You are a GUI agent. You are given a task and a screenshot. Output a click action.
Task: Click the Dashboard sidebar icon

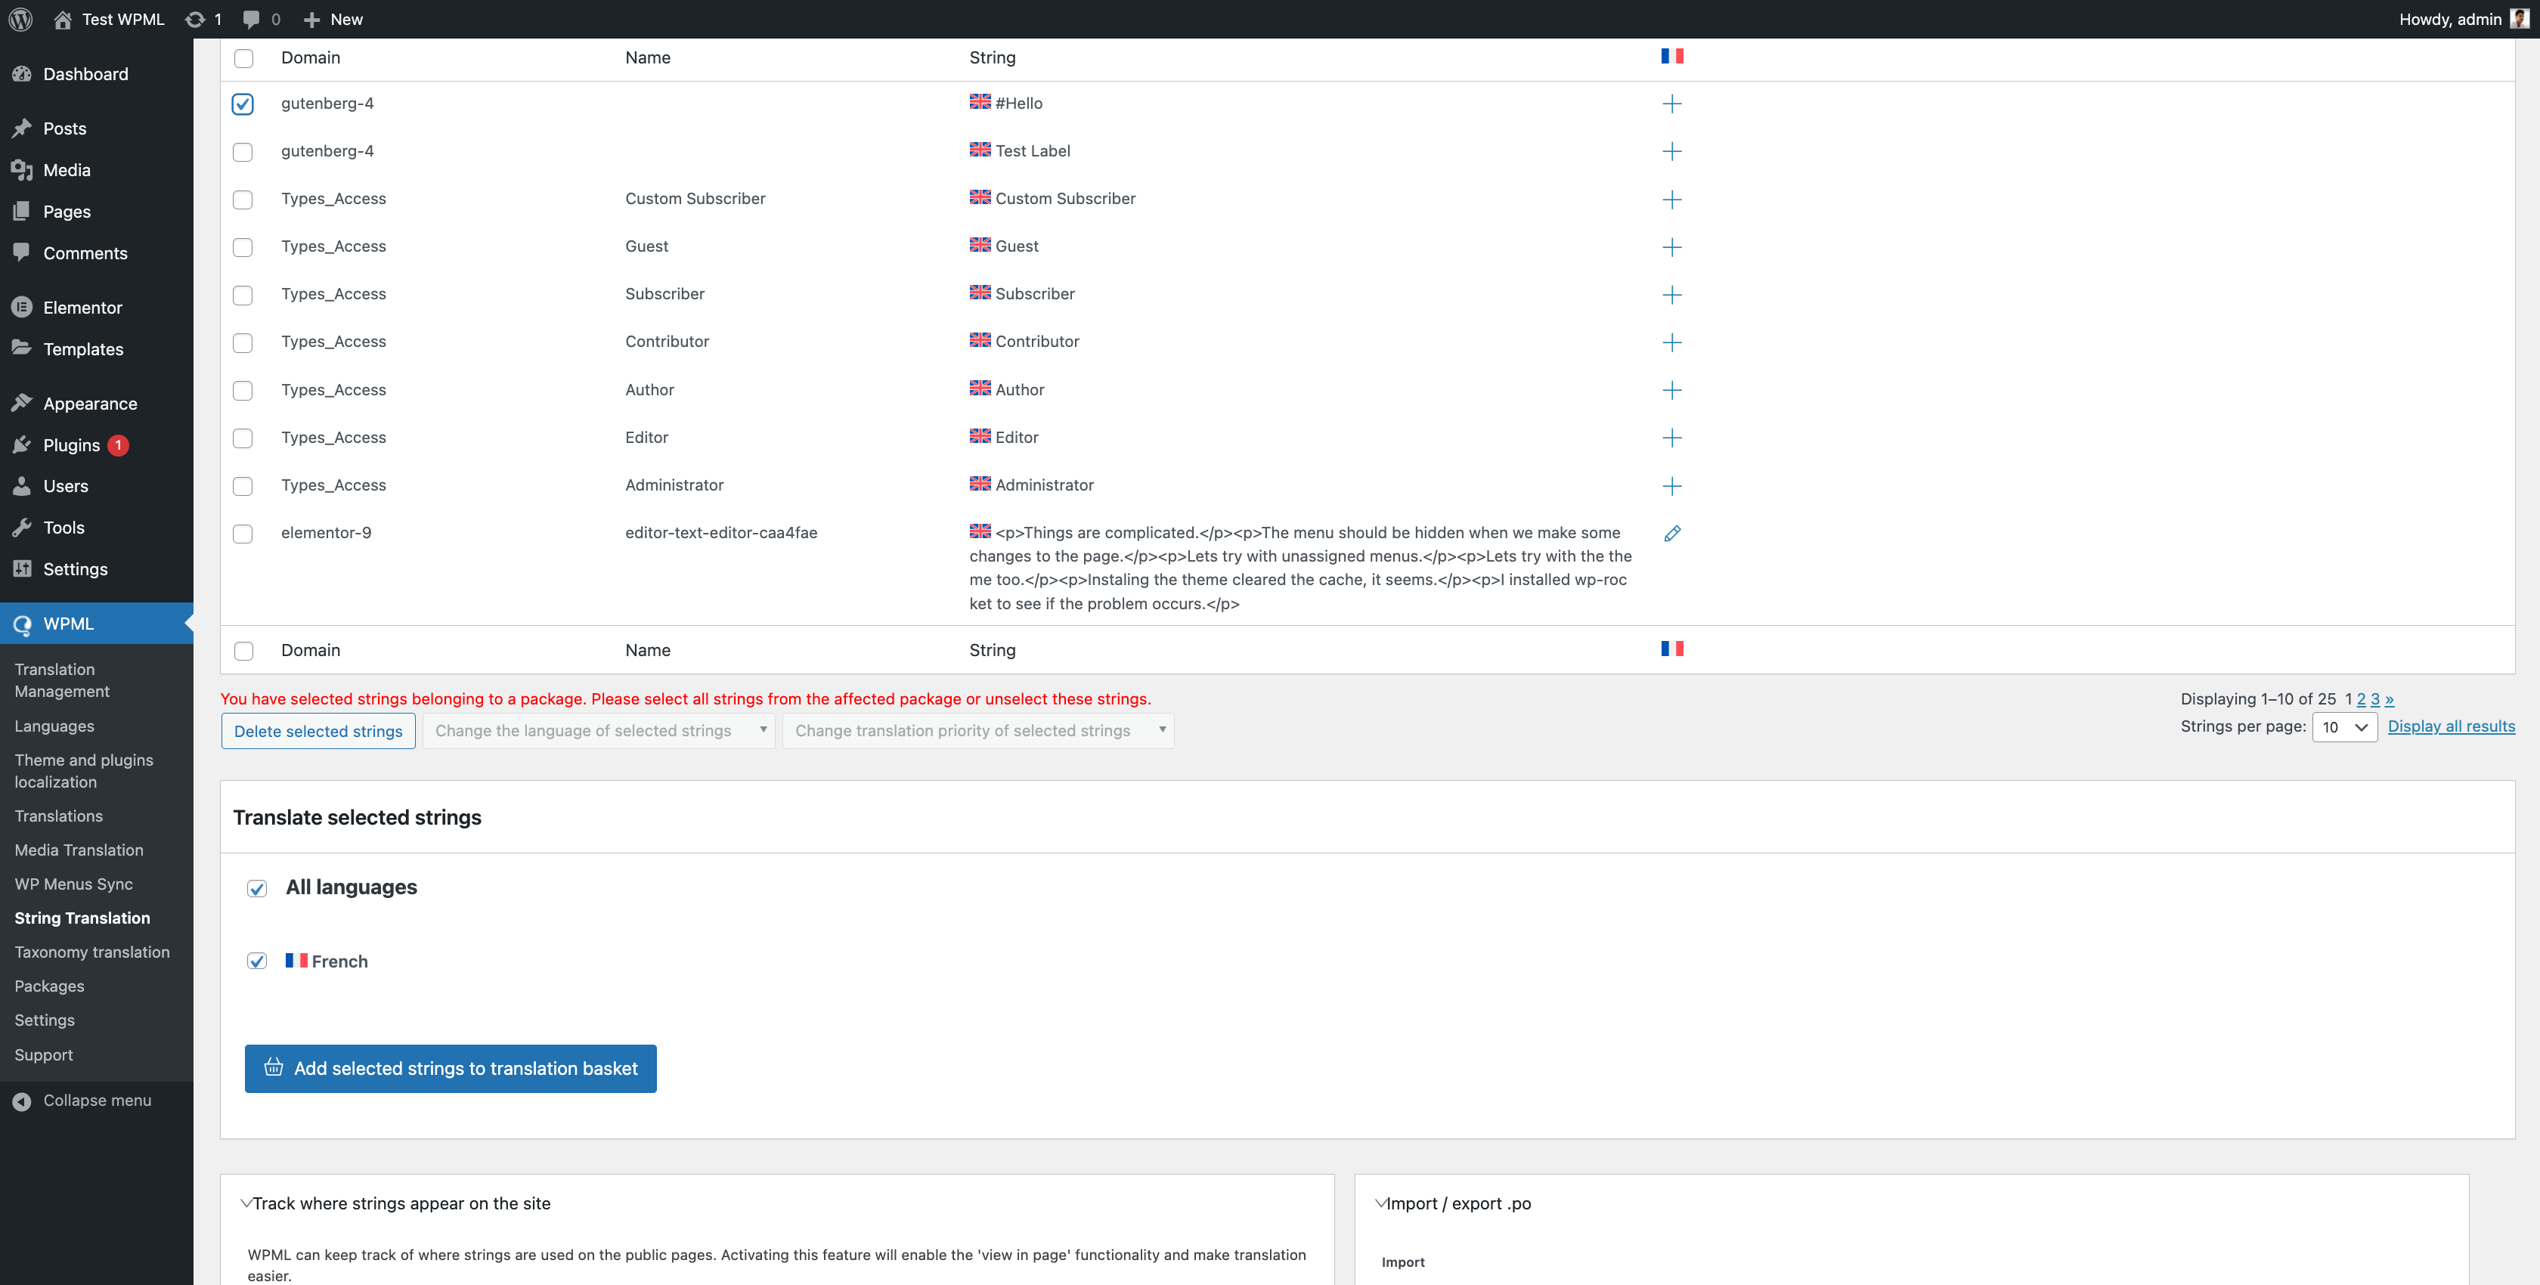22,74
